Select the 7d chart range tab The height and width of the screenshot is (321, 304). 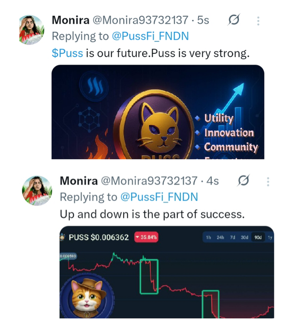pyautogui.click(x=232, y=237)
